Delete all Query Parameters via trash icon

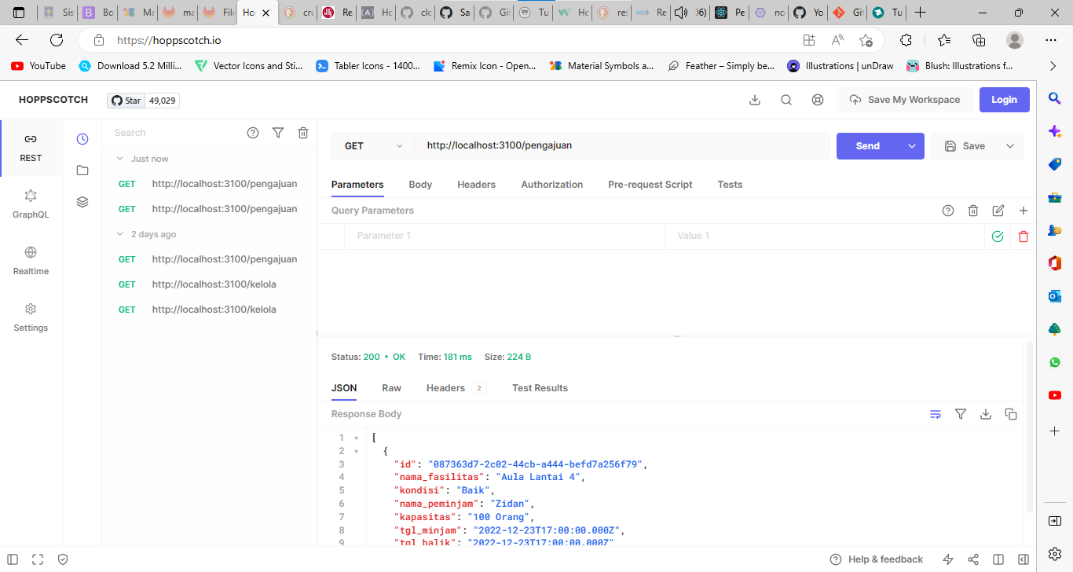pos(973,210)
